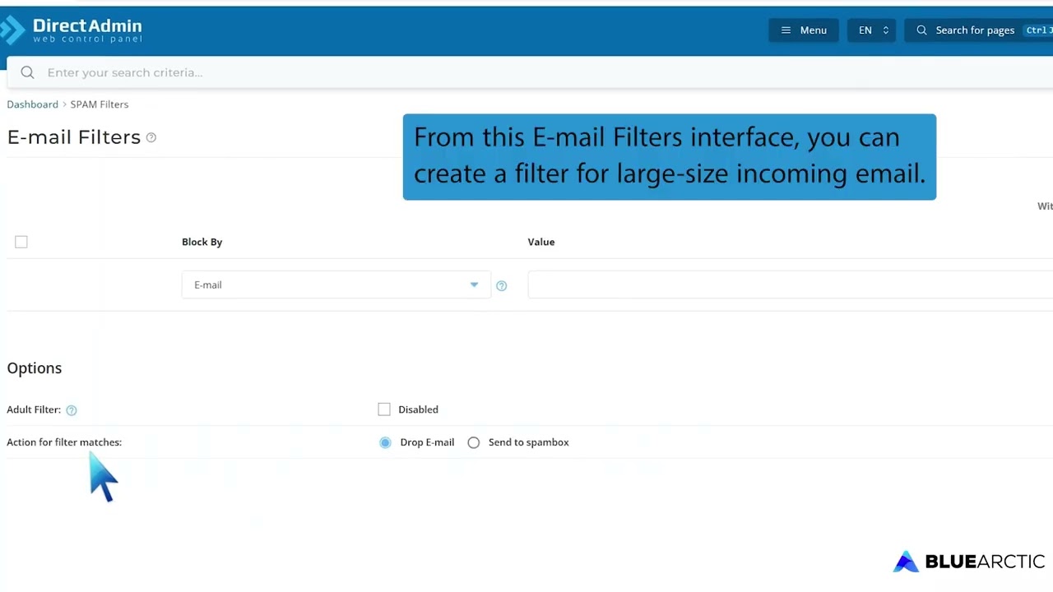
Task: Click the Adult Filter label
Action: tap(34, 409)
